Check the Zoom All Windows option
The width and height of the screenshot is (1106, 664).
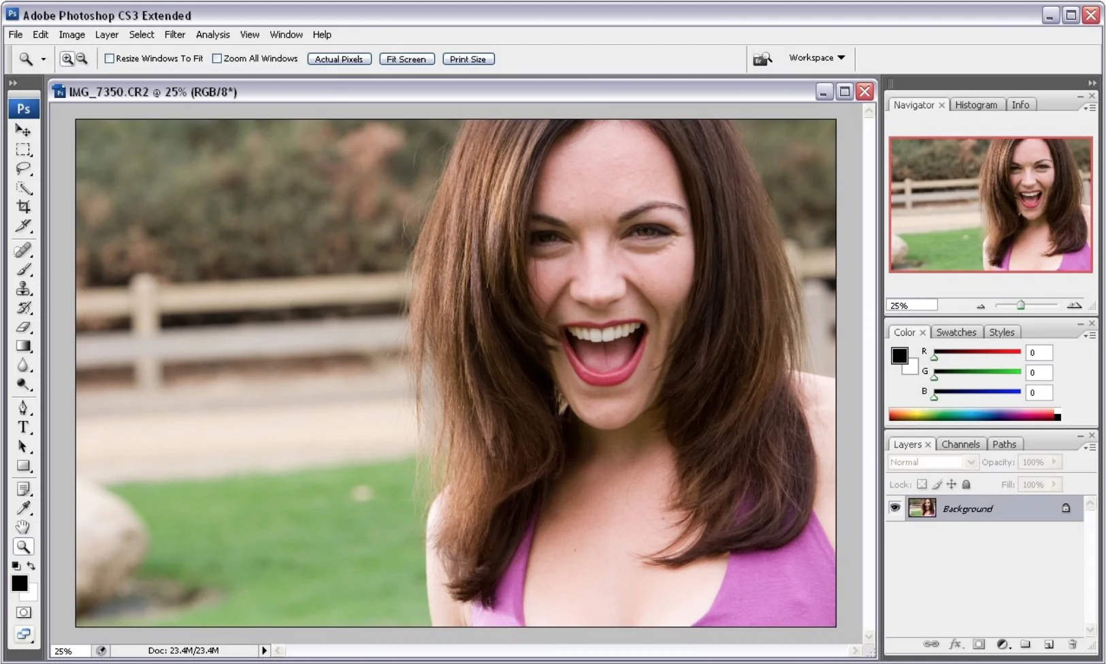click(217, 59)
